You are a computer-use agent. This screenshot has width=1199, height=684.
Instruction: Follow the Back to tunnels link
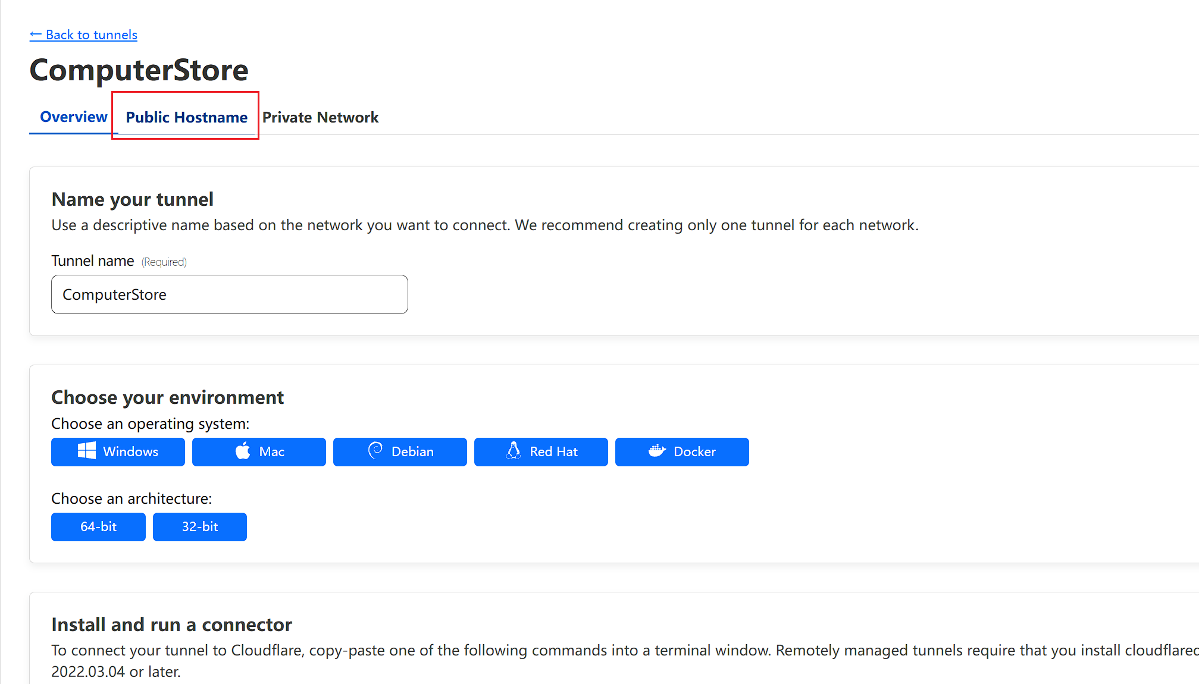[92, 34]
